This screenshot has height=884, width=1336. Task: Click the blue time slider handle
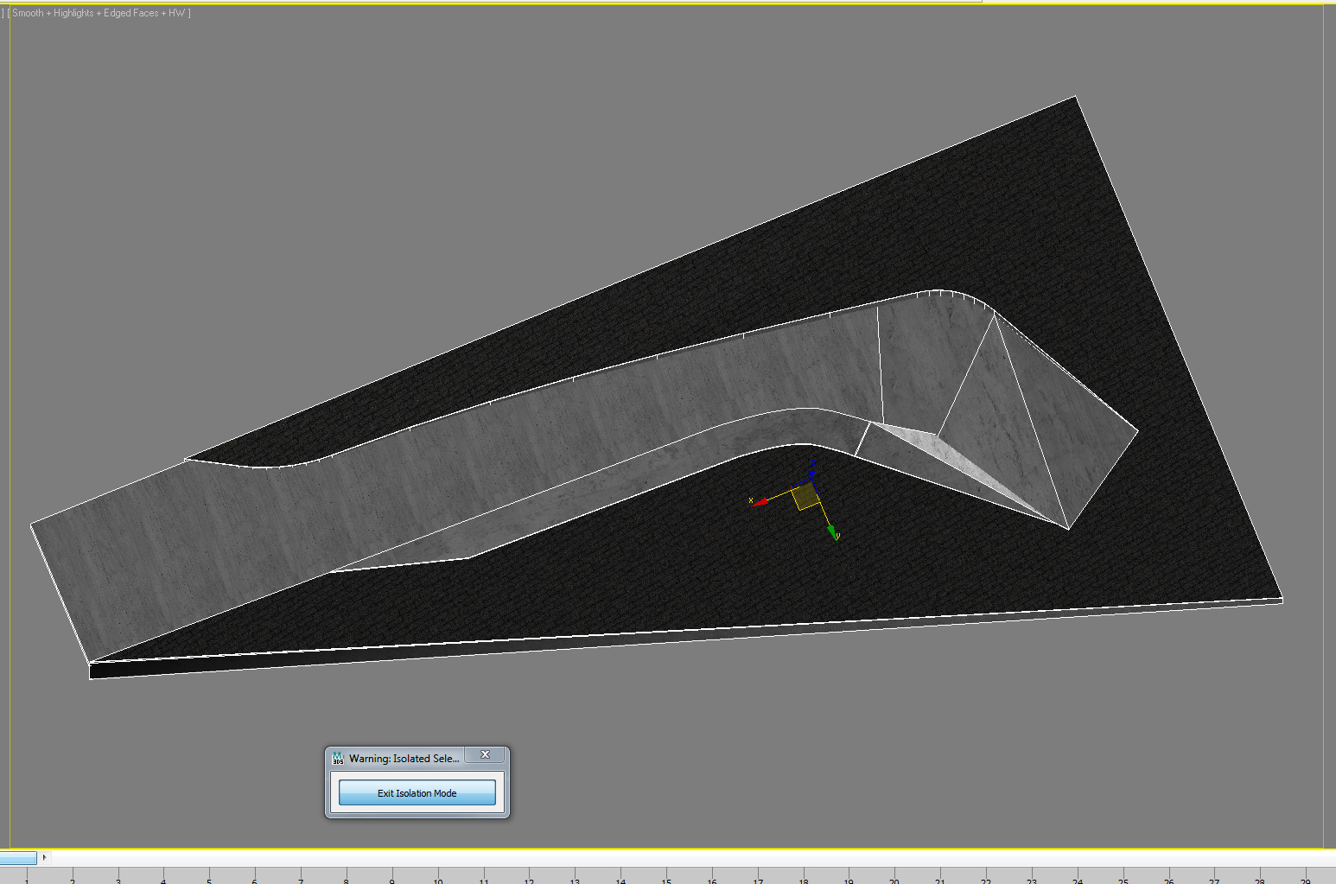point(18,857)
